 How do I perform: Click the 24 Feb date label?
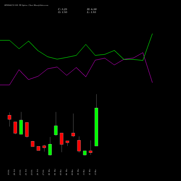26,172
